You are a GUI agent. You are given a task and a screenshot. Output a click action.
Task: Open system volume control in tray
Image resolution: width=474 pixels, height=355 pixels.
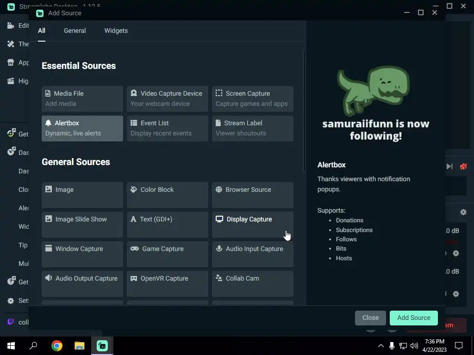pyautogui.click(x=414, y=346)
